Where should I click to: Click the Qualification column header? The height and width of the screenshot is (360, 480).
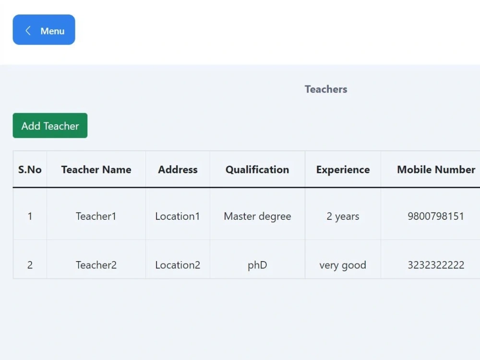(x=257, y=169)
